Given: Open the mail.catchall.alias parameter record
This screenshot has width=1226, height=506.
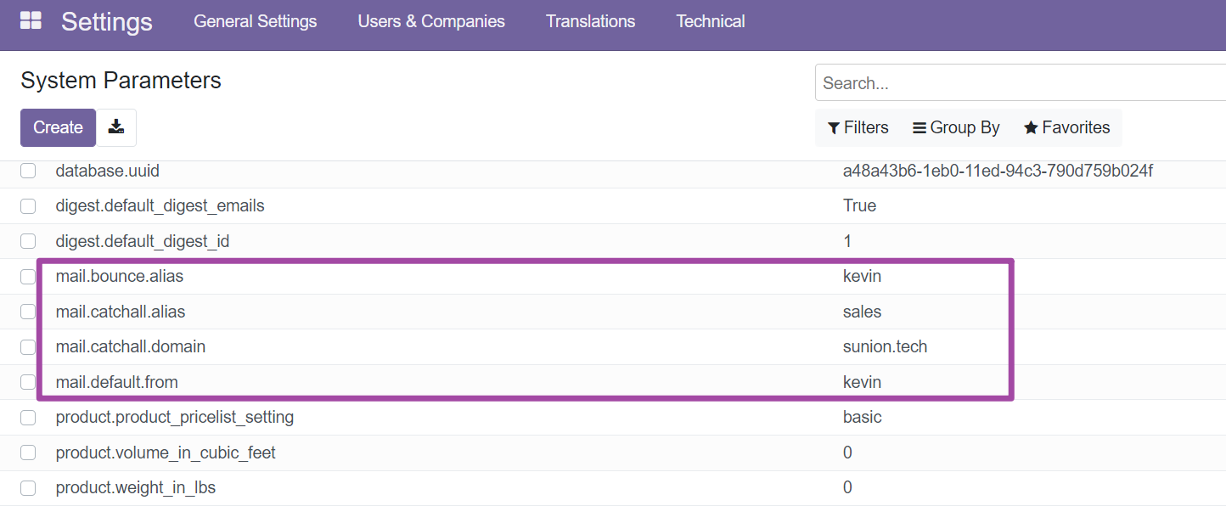Looking at the screenshot, I should 120,312.
